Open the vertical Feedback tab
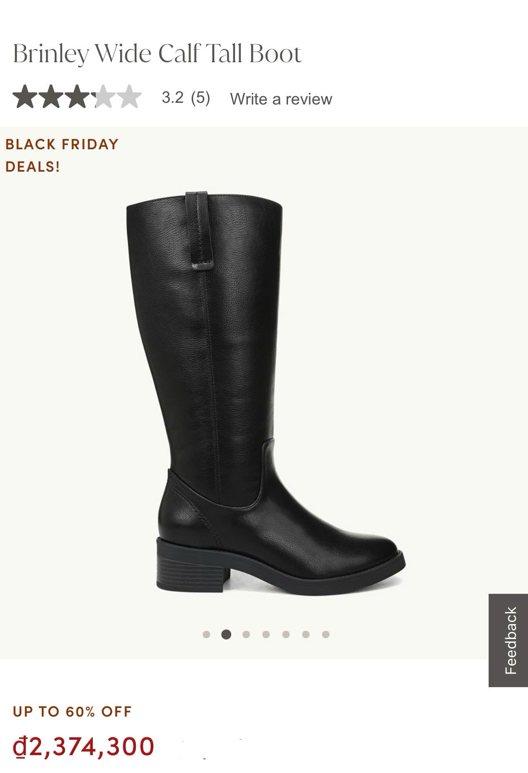The width and height of the screenshot is (528, 773). coord(508,640)
